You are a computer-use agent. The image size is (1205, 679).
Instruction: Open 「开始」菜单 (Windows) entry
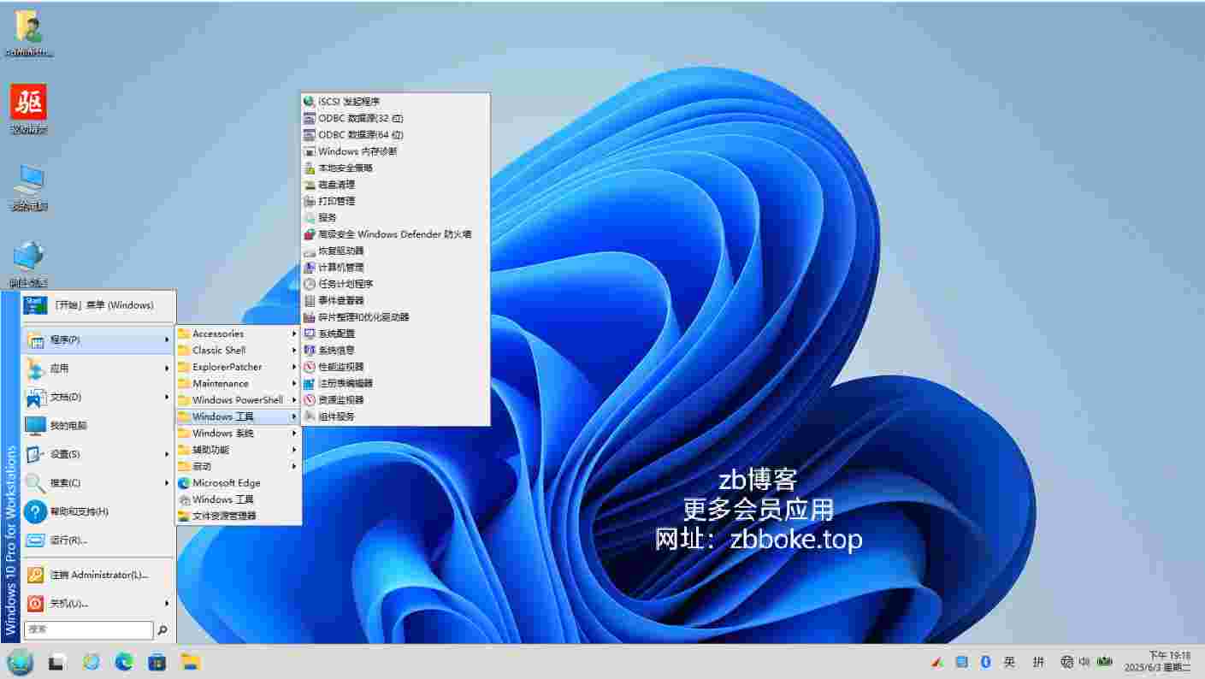[x=98, y=305]
